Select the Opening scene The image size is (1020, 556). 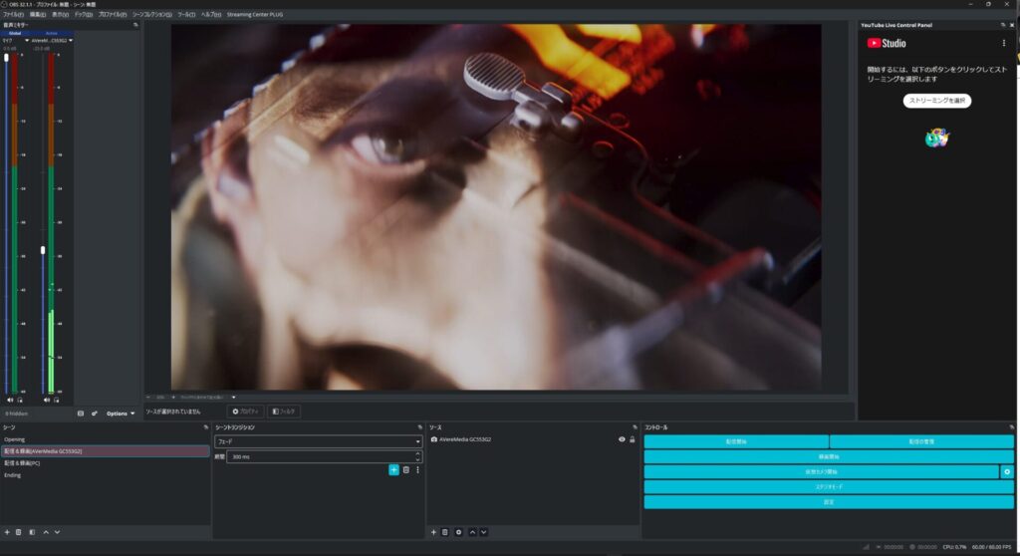point(14,438)
